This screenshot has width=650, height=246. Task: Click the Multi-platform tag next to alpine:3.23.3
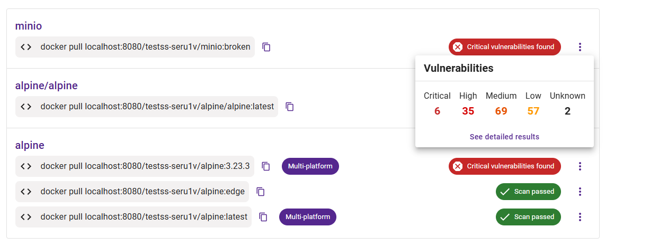pos(310,166)
